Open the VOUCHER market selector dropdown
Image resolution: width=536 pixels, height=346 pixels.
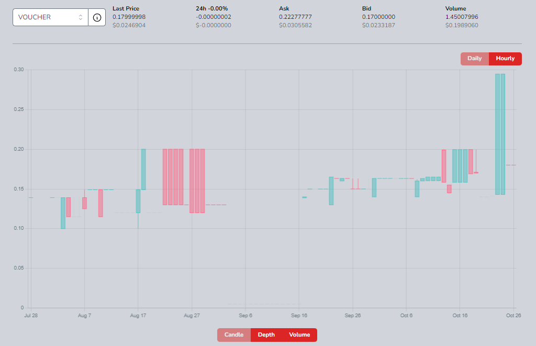[x=51, y=17]
